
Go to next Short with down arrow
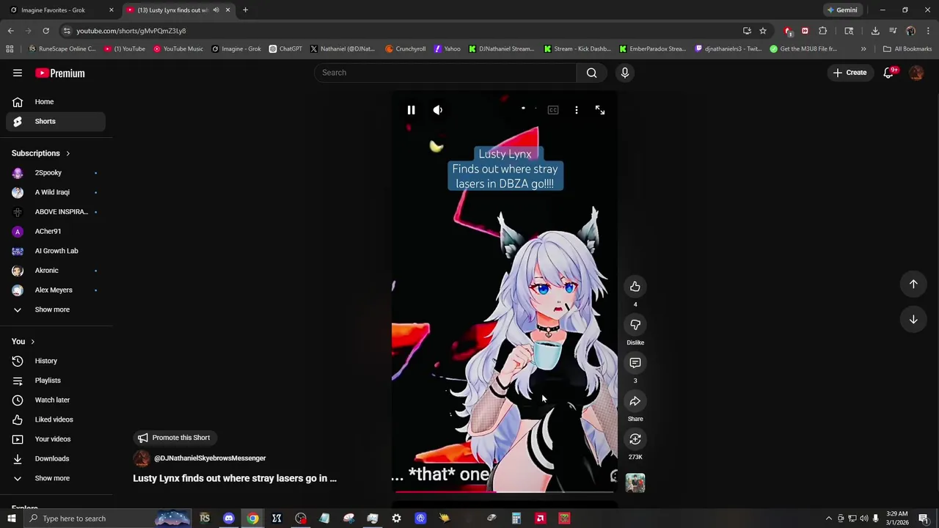913,319
